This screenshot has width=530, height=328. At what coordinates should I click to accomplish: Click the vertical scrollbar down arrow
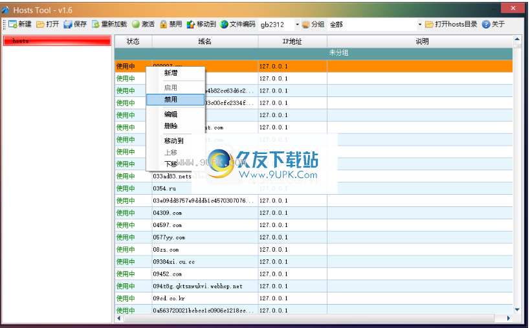click(517, 310)
